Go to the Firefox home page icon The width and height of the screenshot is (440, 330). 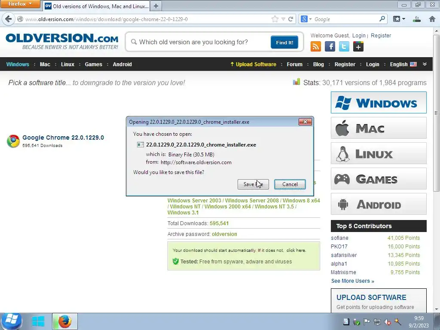(x=432, y=19)
